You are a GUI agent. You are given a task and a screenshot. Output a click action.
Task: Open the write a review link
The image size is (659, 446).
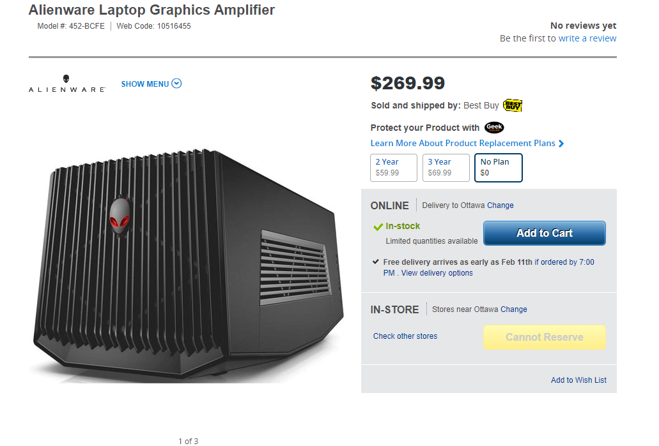(587, 38)
